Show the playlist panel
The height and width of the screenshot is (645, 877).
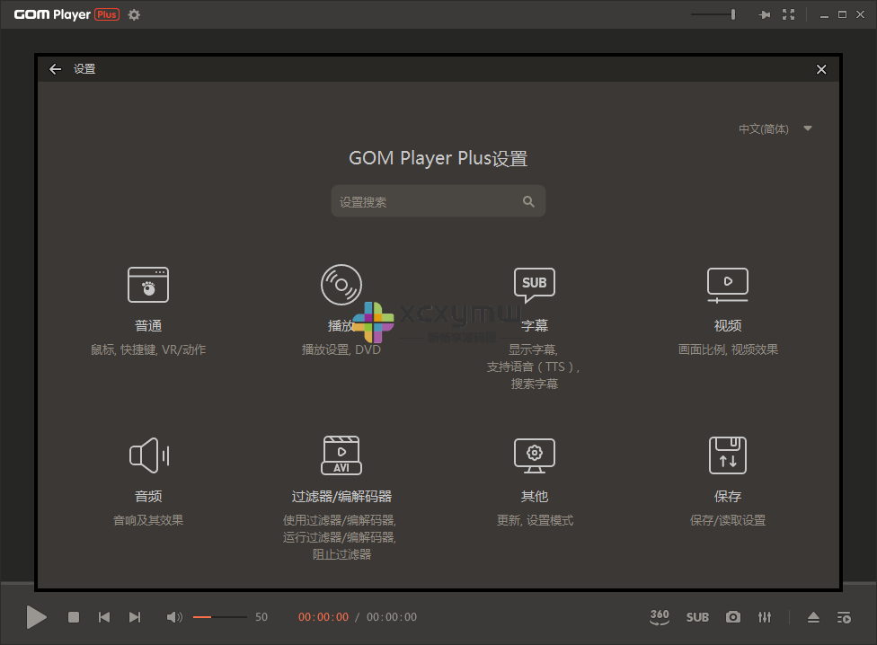844,617
